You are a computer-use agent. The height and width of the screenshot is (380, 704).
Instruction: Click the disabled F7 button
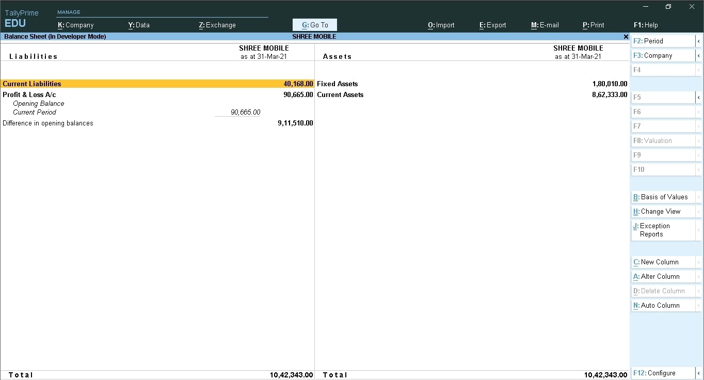coord(663,126)
